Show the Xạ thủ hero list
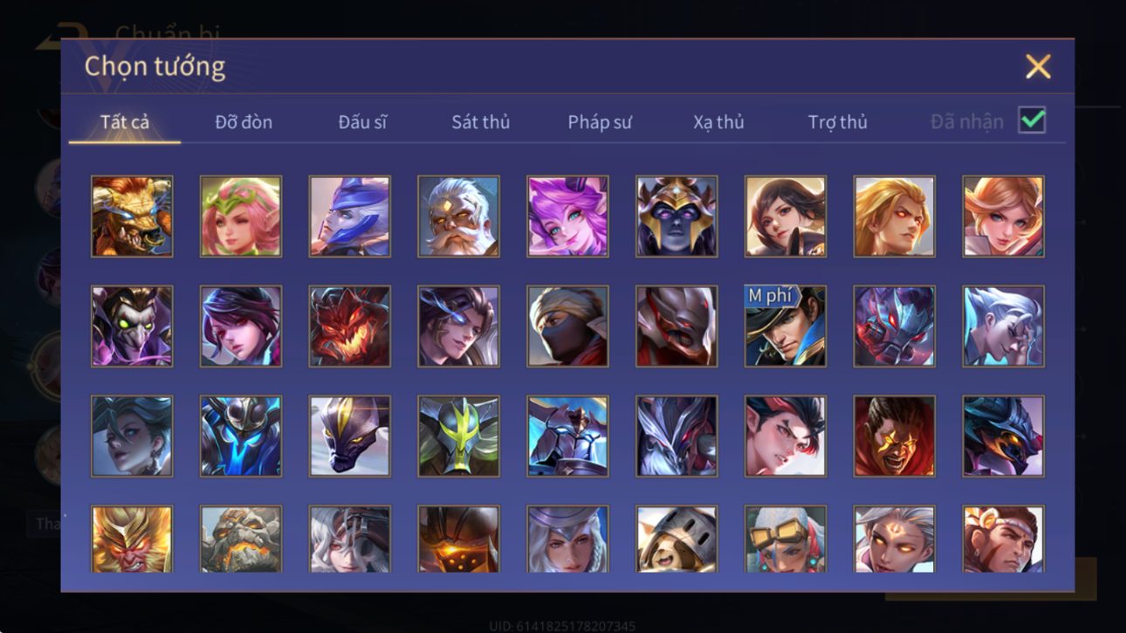1126x633 pixels. click(718, 122)
